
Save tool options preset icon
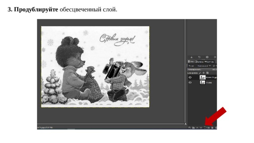coord(192,57)
